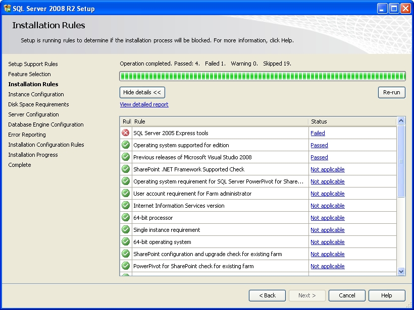Select the Installation Progress step

33,155
